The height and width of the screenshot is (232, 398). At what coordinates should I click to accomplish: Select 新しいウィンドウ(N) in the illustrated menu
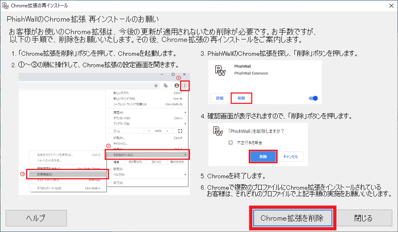[x=148, y=98]
